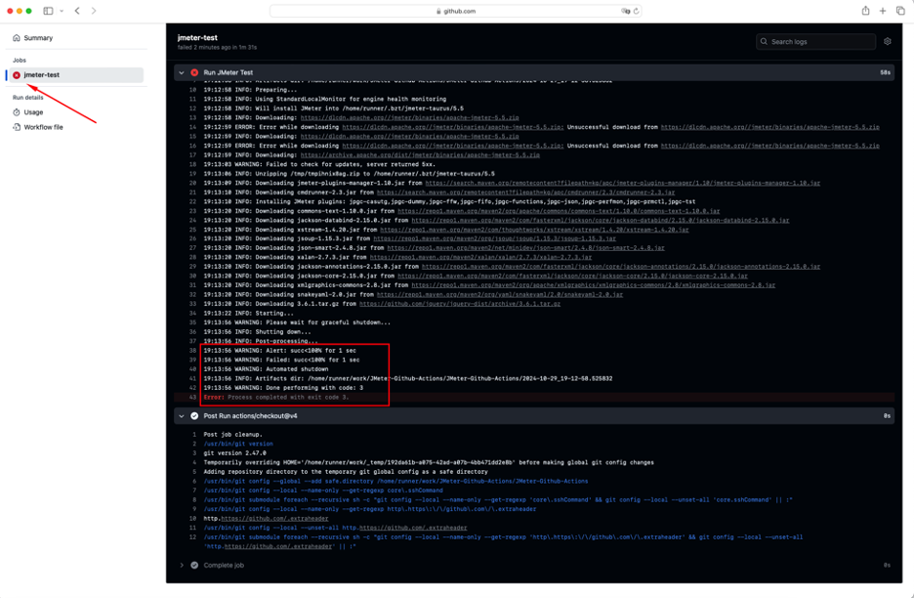
Task: Click the 'Error: Process completed with exit code 3' line
Action: pos(276,398)
